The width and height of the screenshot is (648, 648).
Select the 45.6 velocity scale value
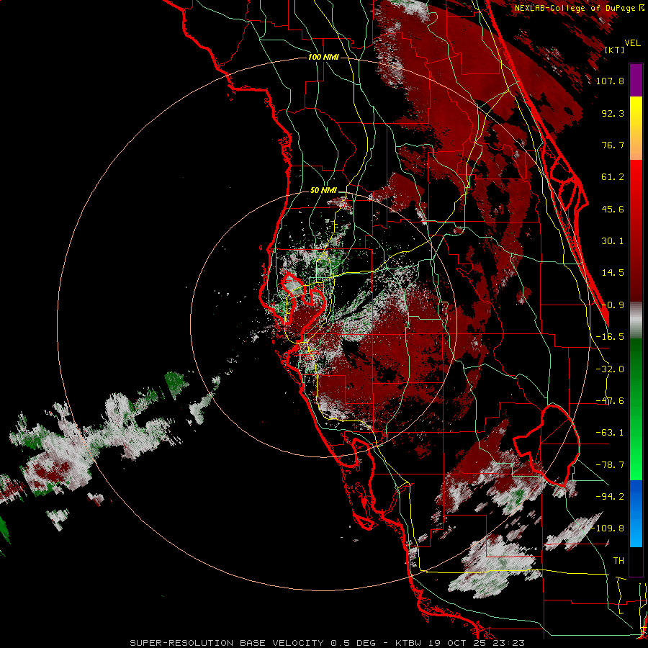[x=613, y=209]
